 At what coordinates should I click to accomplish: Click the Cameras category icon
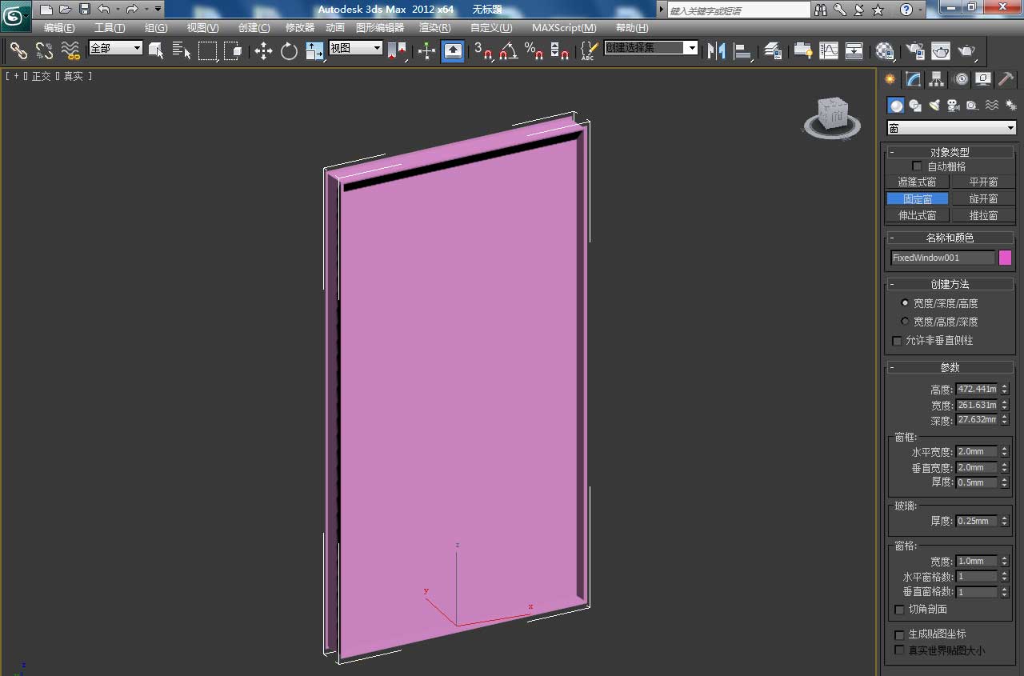[953, 106]
